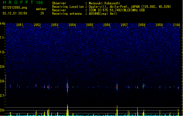This screenshot has height=116, width=183.
Task: Click the timestamp 02.12.01 20:50
Action: coord(15,13)
